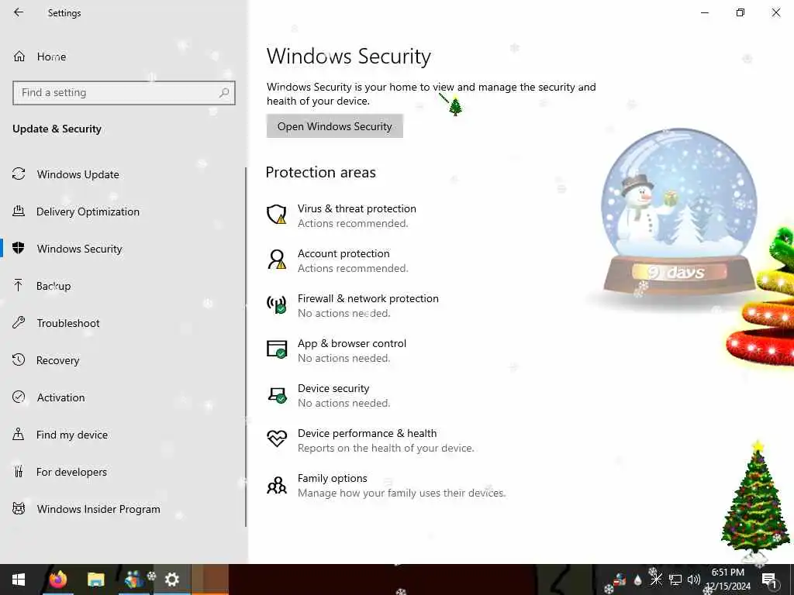Open the Action Center notification icon

[769, 580]
